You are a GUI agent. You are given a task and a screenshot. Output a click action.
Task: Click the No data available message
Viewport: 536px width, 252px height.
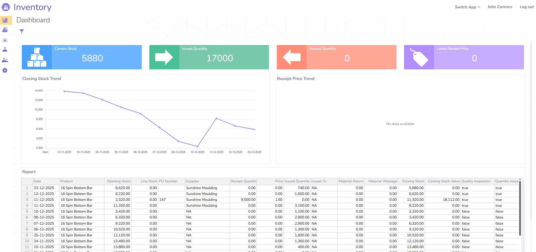tap(400, 124)
